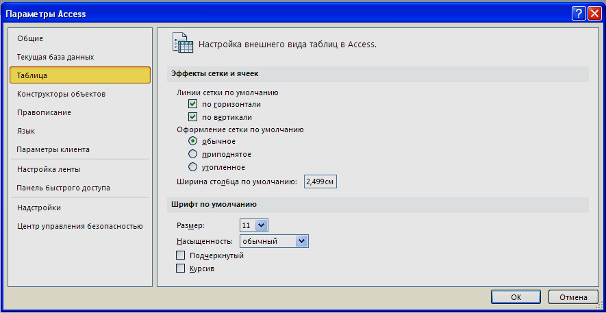Click the Шрифт по умолчанию heading
The image size is (606, 313).
[x=214, y=204]
